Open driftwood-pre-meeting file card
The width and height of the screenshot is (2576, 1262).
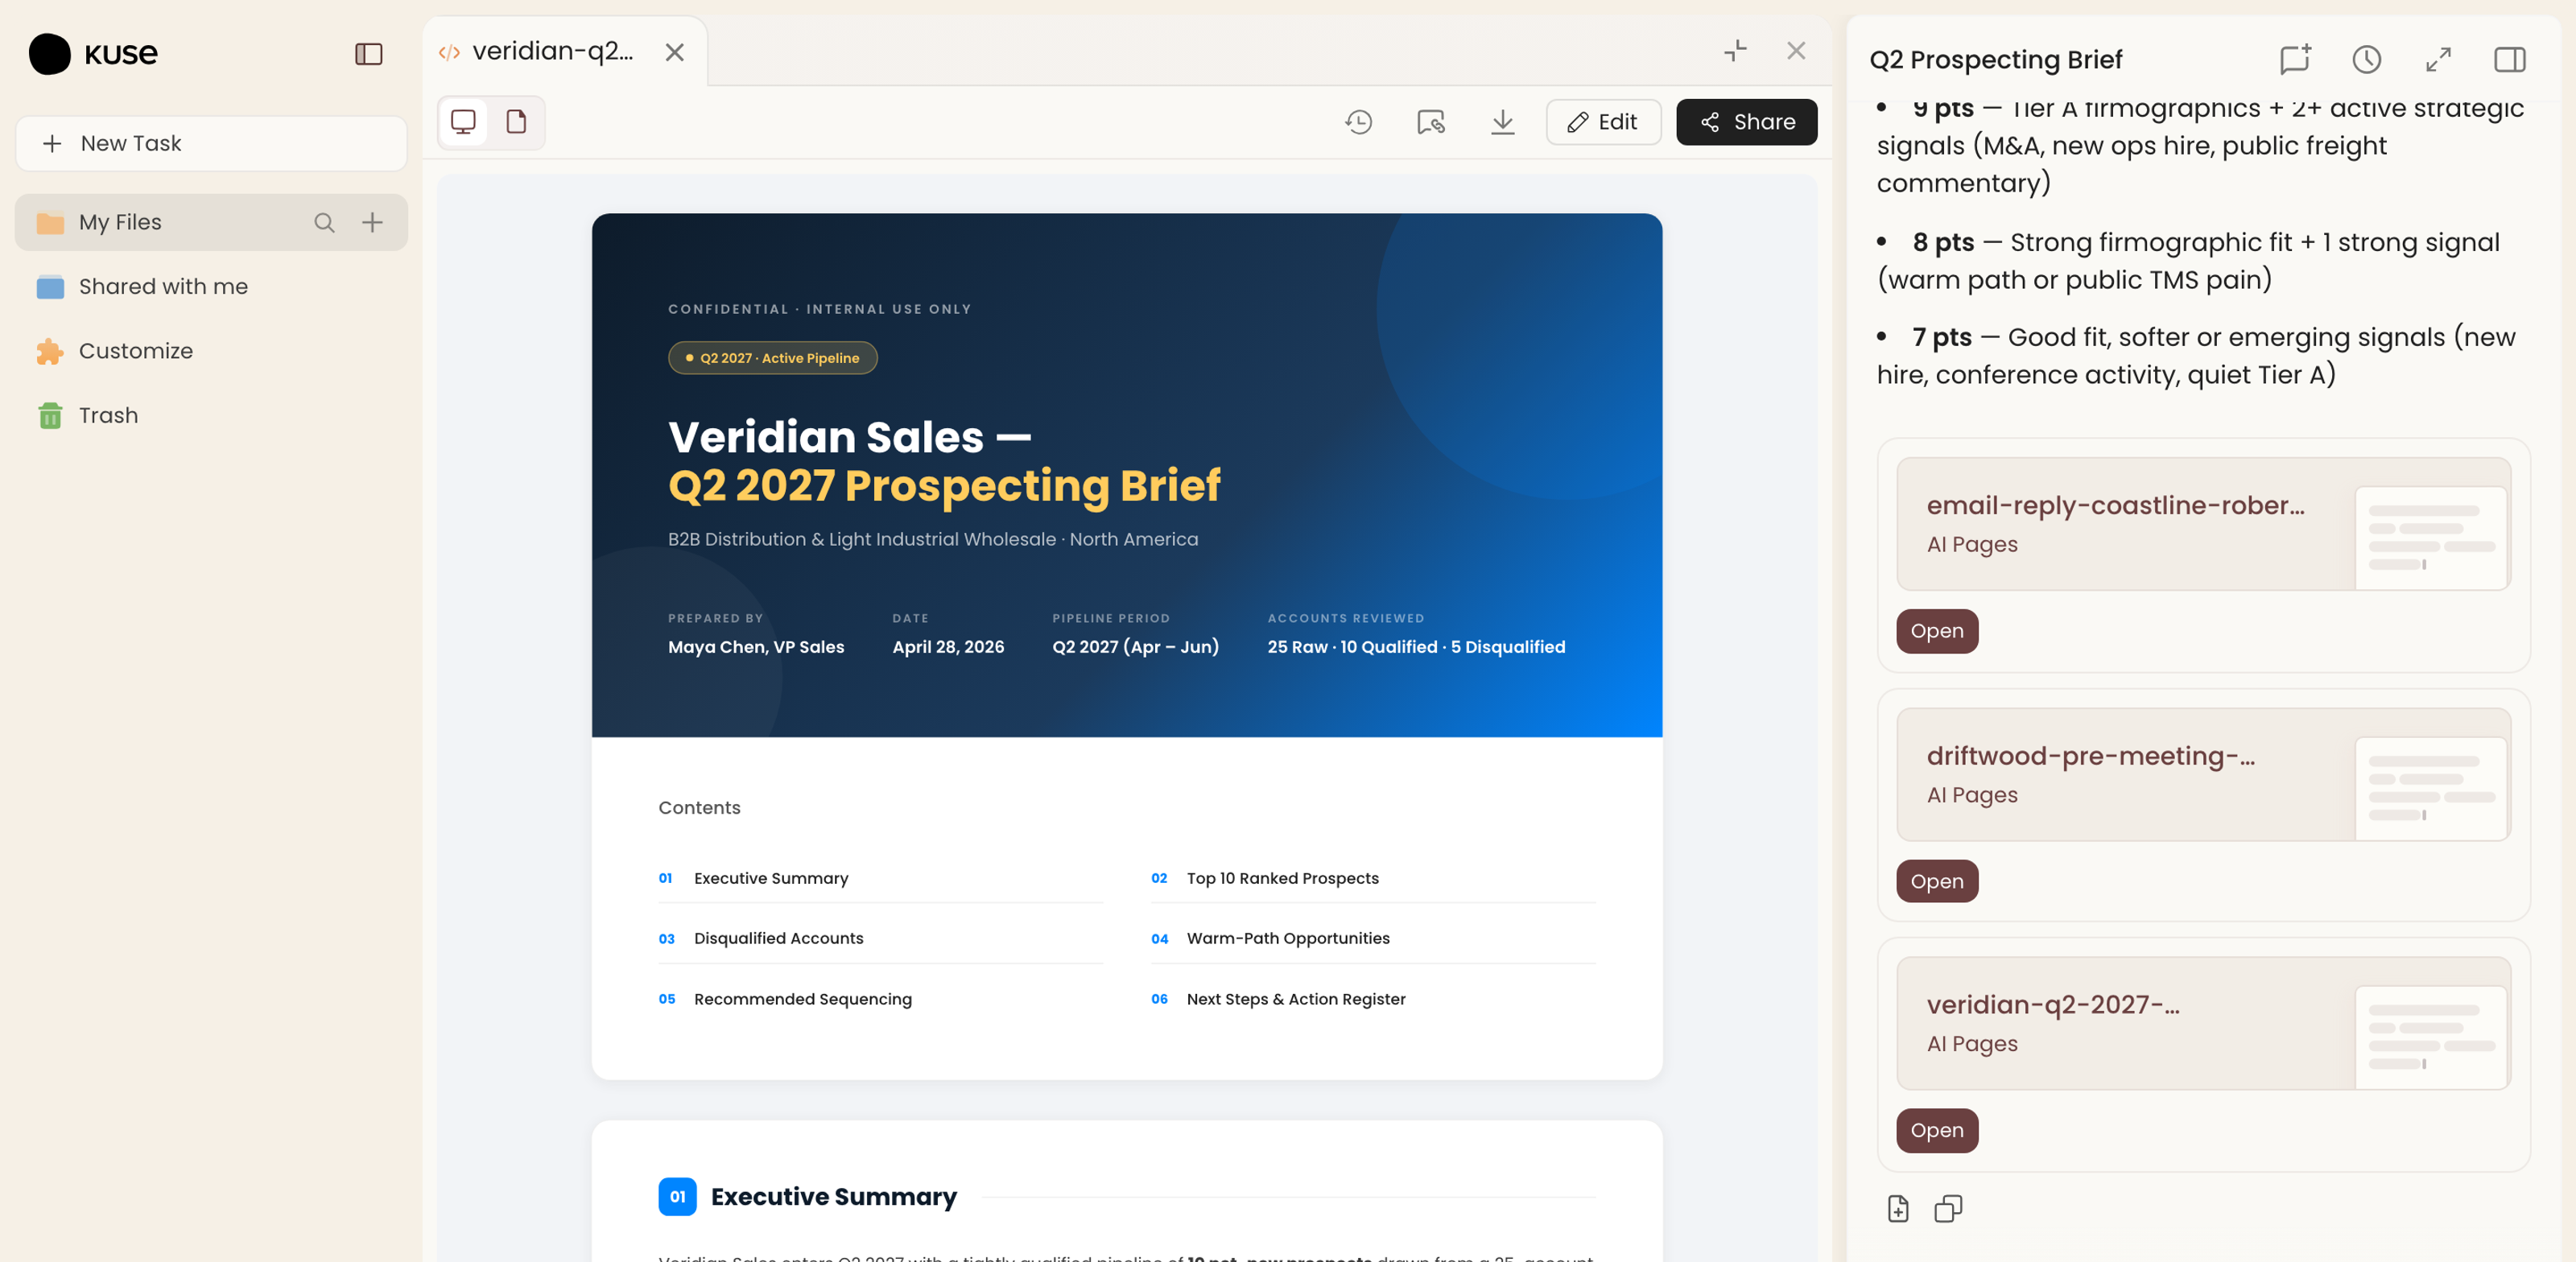[2203, 774]
